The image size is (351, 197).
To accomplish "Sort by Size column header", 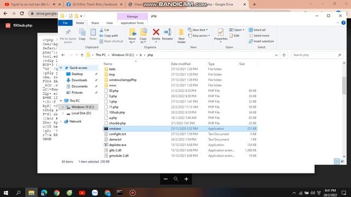I will (242, 64).
